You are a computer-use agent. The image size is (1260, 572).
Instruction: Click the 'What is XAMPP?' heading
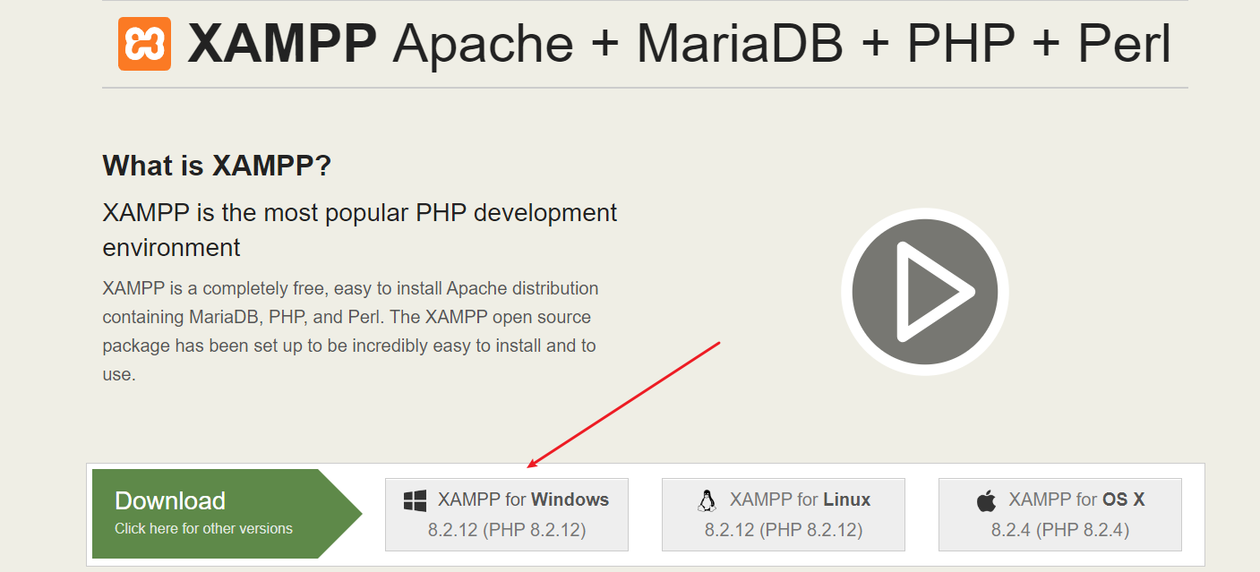point(217,166)
